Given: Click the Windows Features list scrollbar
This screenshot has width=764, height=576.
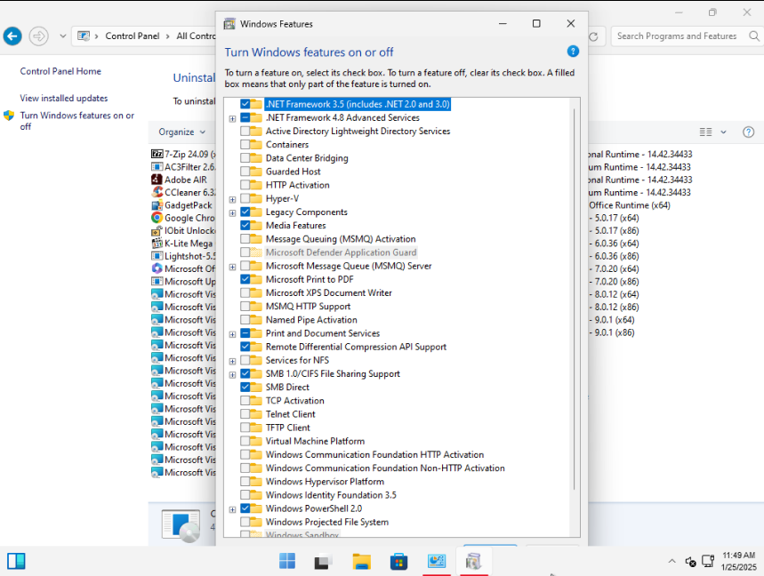Looking at the screenshot, I should tap(575, 299).
